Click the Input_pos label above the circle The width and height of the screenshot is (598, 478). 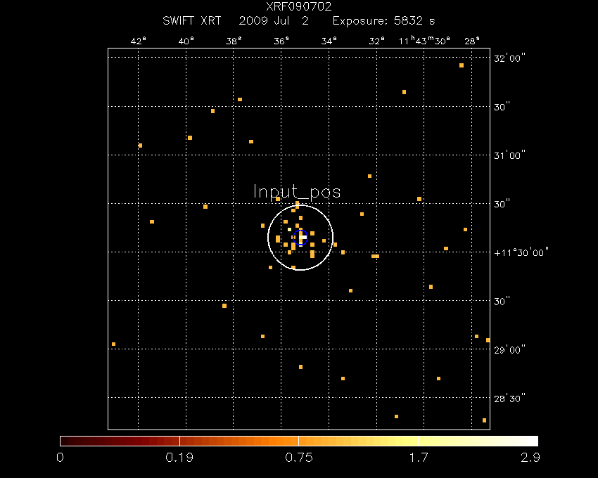[297, 192]
